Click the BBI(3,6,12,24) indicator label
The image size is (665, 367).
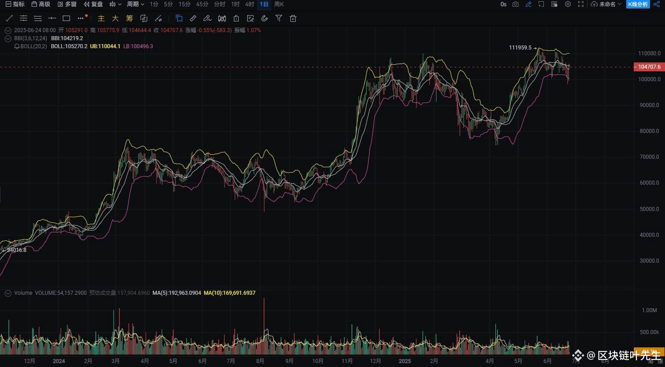pyautogui.click(x=31, y=38)
